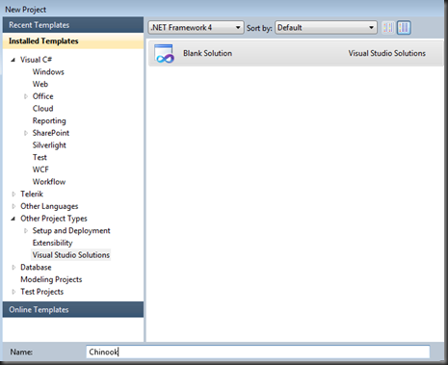
Task: Click the Blank Solution template name
Action: coord(207,53)
